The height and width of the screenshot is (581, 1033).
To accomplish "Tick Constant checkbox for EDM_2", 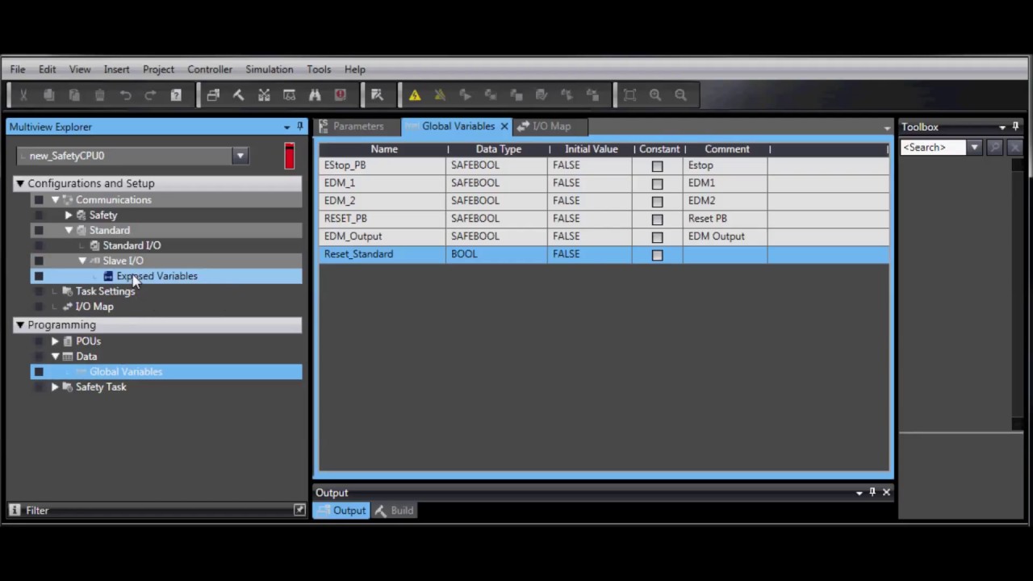I will pos(657,202).
